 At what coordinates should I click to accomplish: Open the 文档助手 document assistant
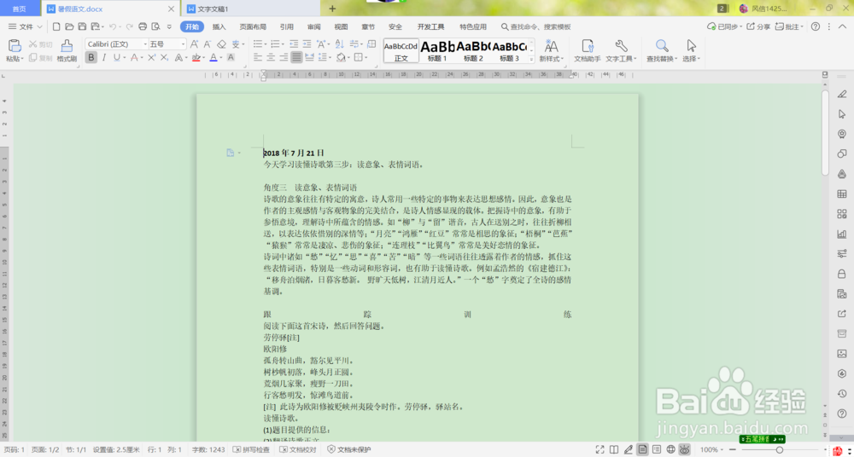point(588,50)
